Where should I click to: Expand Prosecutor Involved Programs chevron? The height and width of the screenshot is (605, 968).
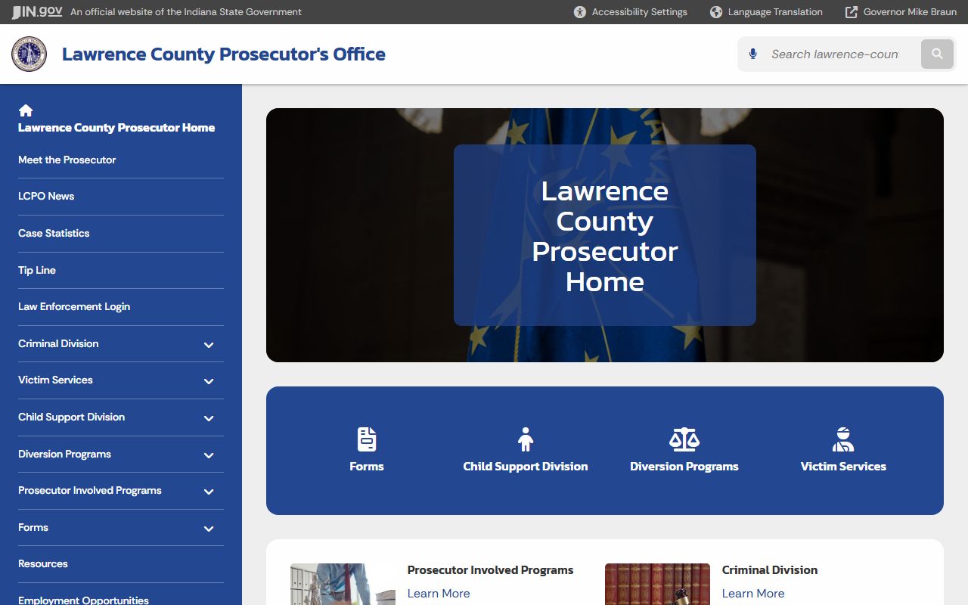pos(209,492)
